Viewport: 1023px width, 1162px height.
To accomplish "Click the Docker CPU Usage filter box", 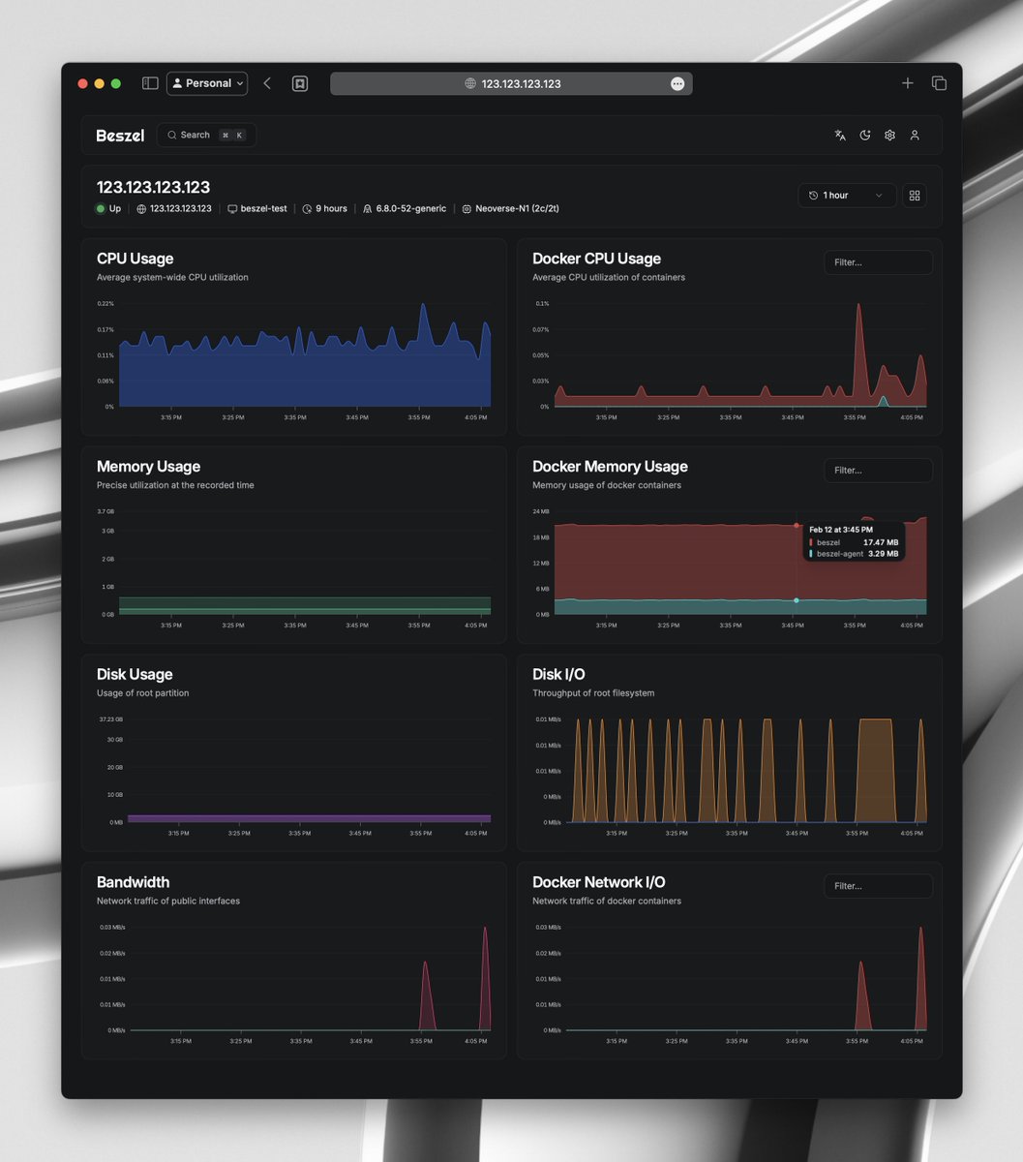I will pos(878,261).
